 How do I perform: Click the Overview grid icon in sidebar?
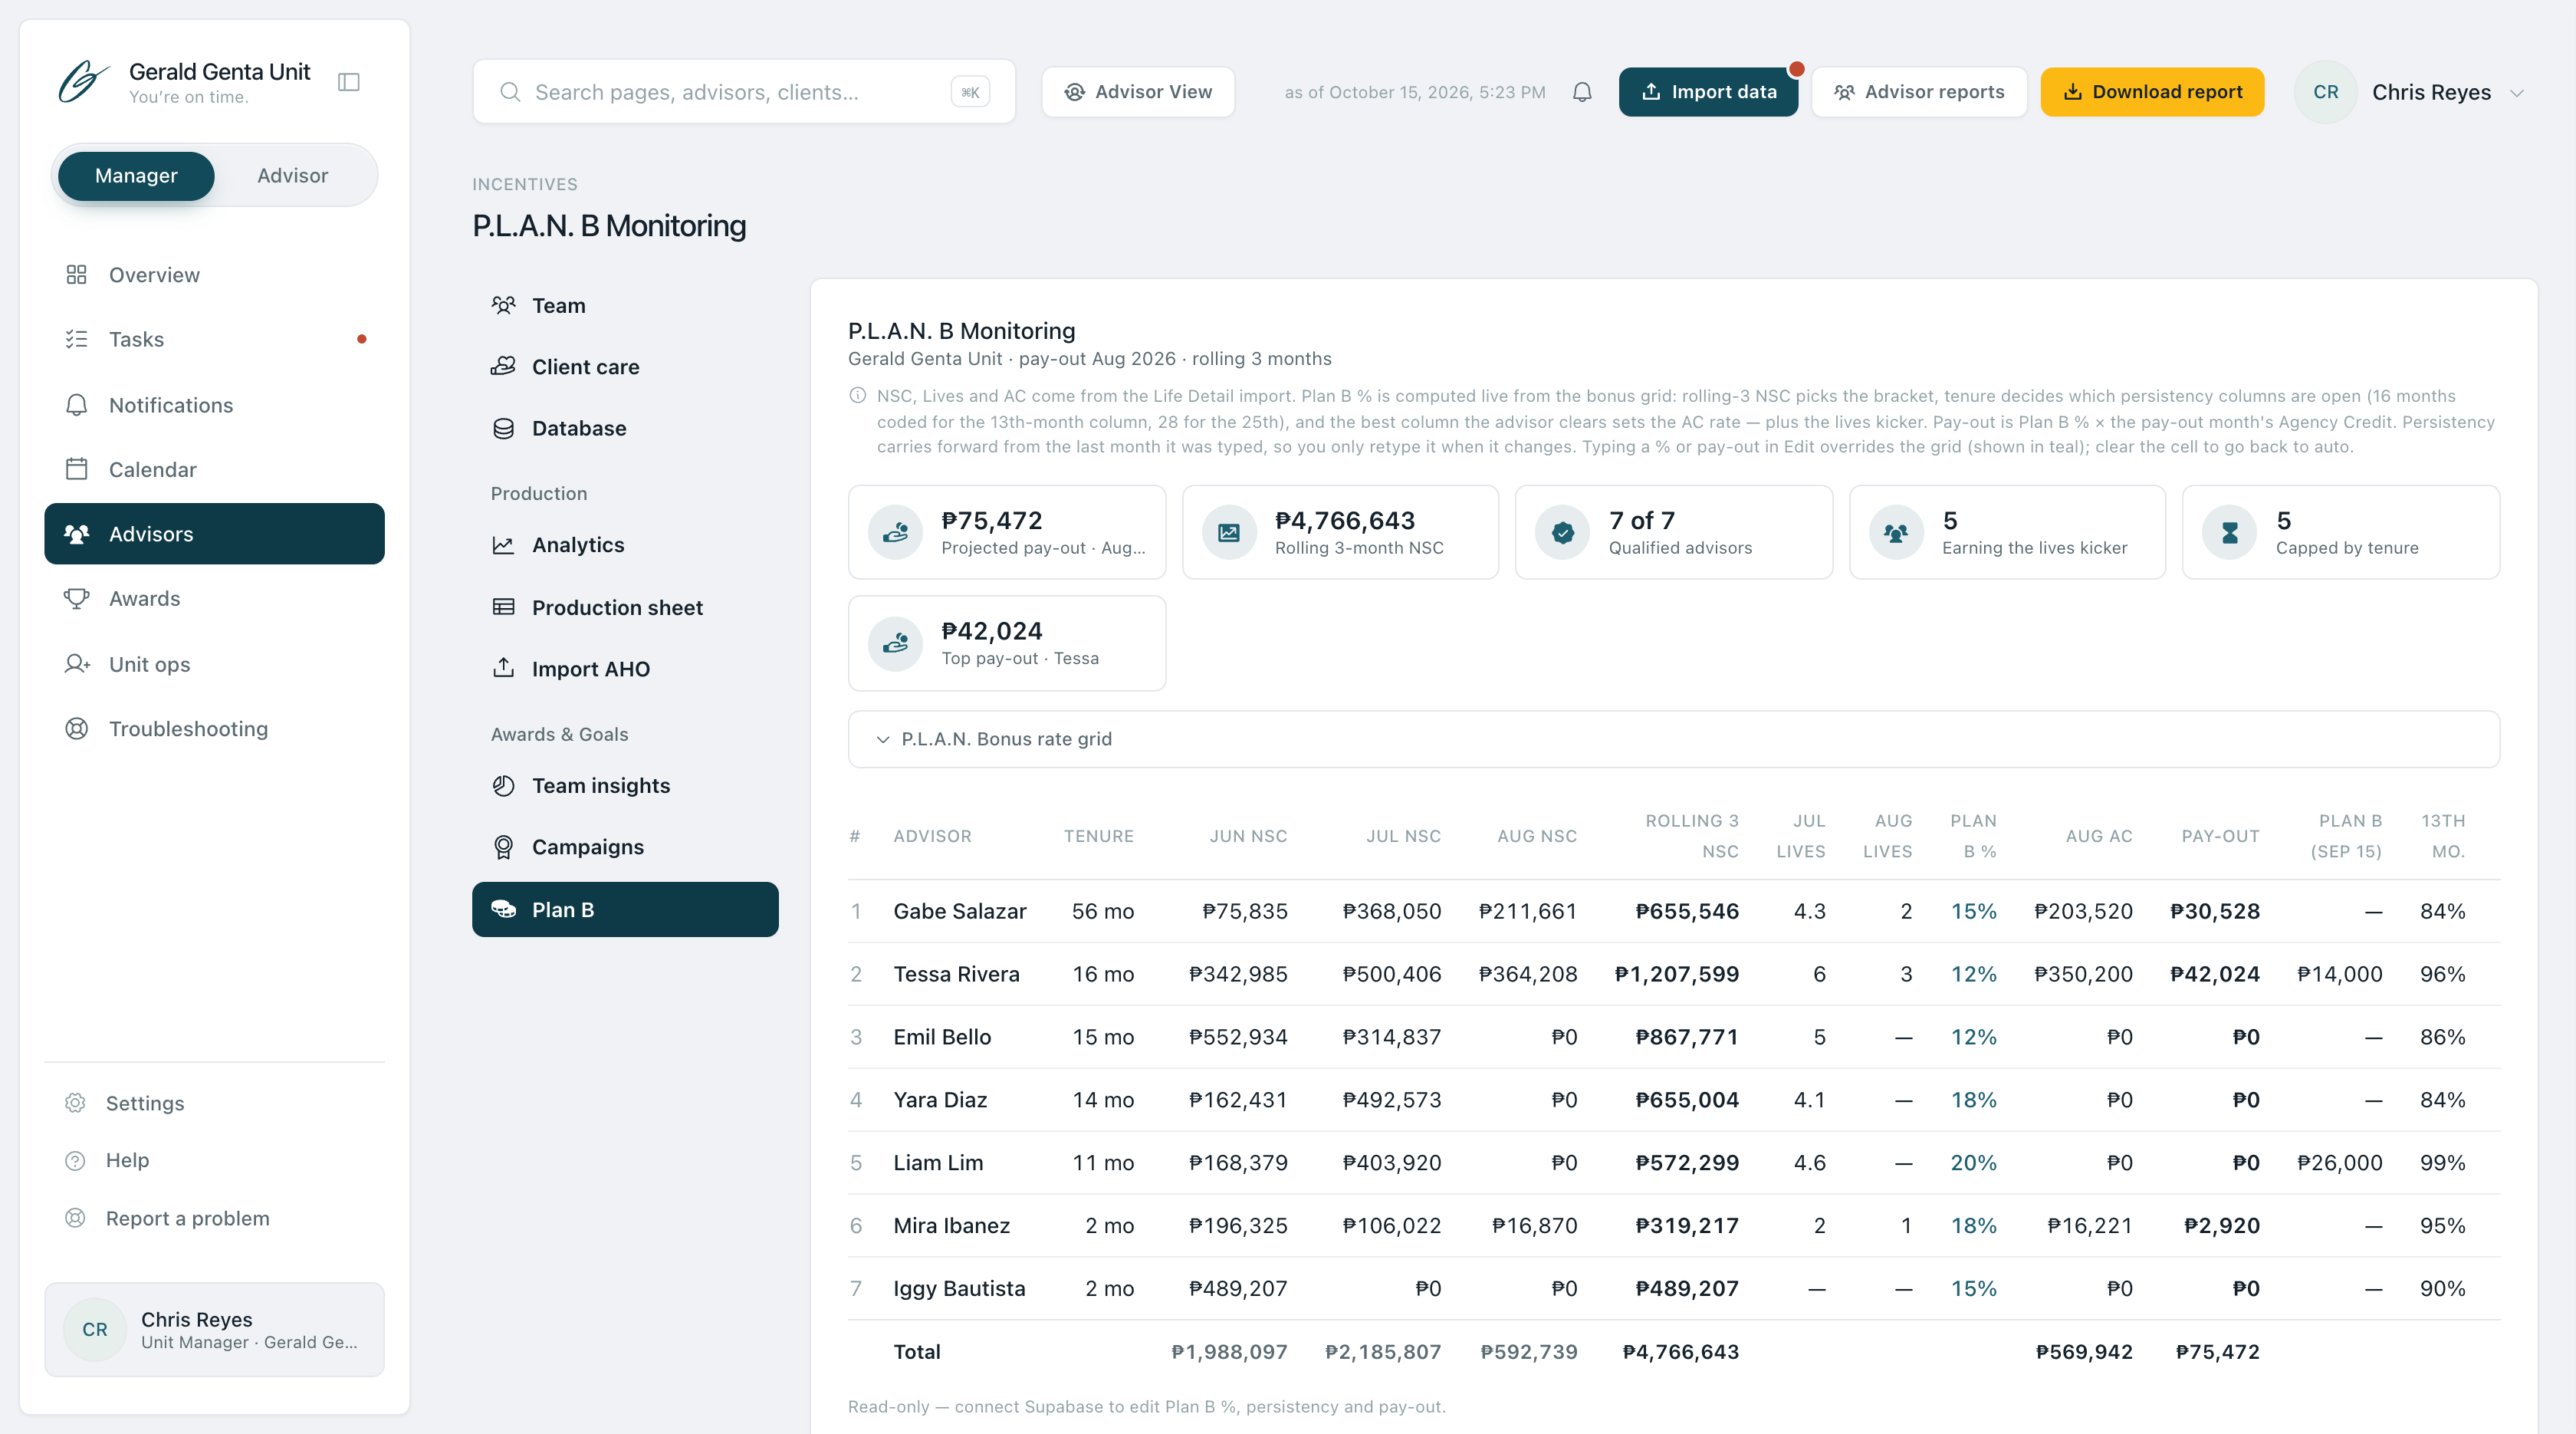(76, 275)
